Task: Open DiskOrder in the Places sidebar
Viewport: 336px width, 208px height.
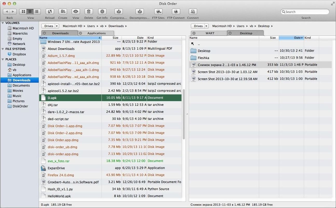Action: [x=20, y=106]
